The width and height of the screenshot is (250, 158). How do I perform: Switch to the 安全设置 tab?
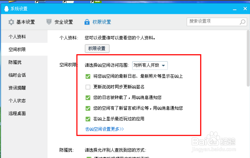click(x=60, y=22)
